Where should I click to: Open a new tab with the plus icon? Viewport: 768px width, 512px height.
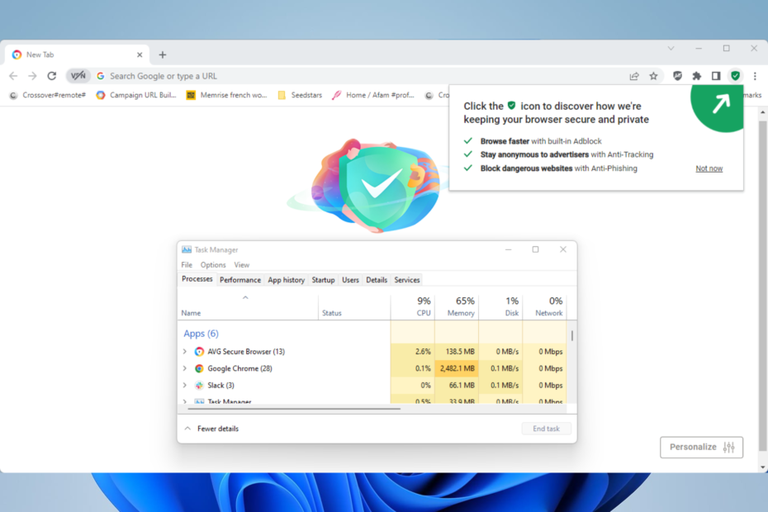coord(162,54)
